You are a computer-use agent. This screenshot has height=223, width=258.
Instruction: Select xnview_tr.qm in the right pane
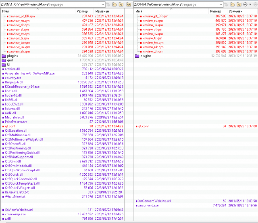tap(196, 38)
